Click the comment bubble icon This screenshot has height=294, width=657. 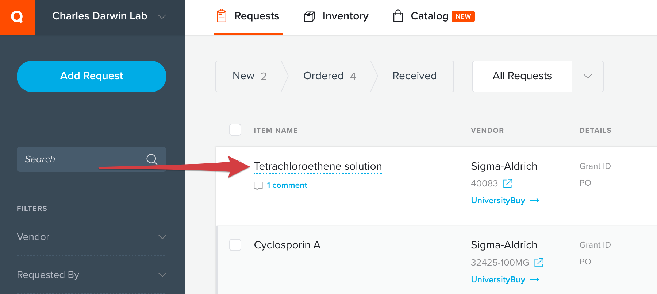258,186
